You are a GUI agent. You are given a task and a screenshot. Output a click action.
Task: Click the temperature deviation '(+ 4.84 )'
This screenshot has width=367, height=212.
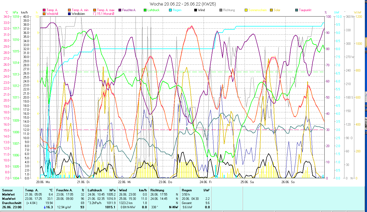(x=32, y=203)
